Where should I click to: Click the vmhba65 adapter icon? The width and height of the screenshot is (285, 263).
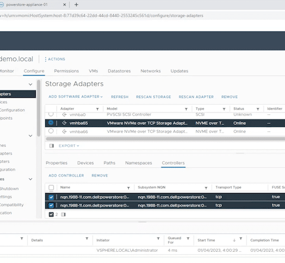point(64,123)
